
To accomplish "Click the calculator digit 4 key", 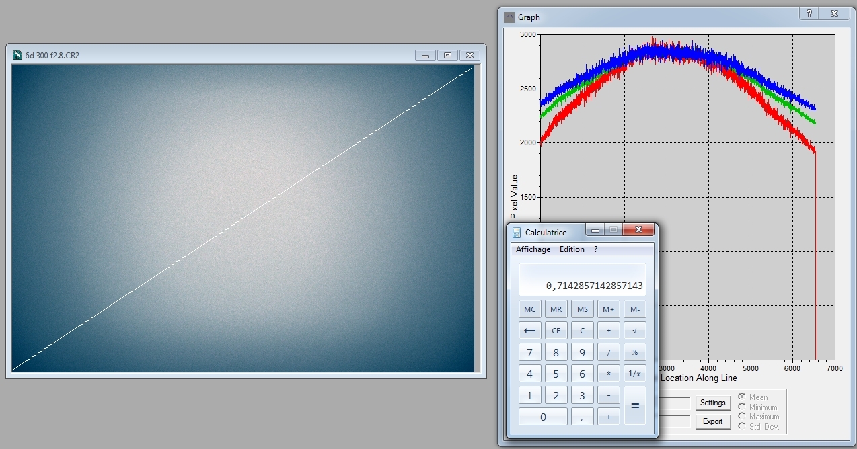I will pos(530,374).
